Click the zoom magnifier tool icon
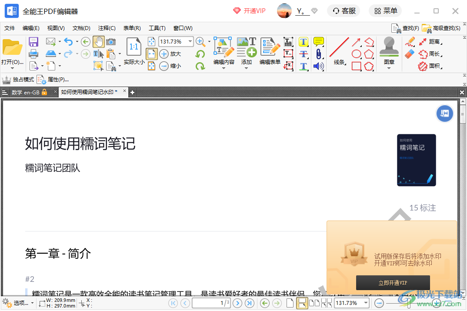 [x=201, y=42]
